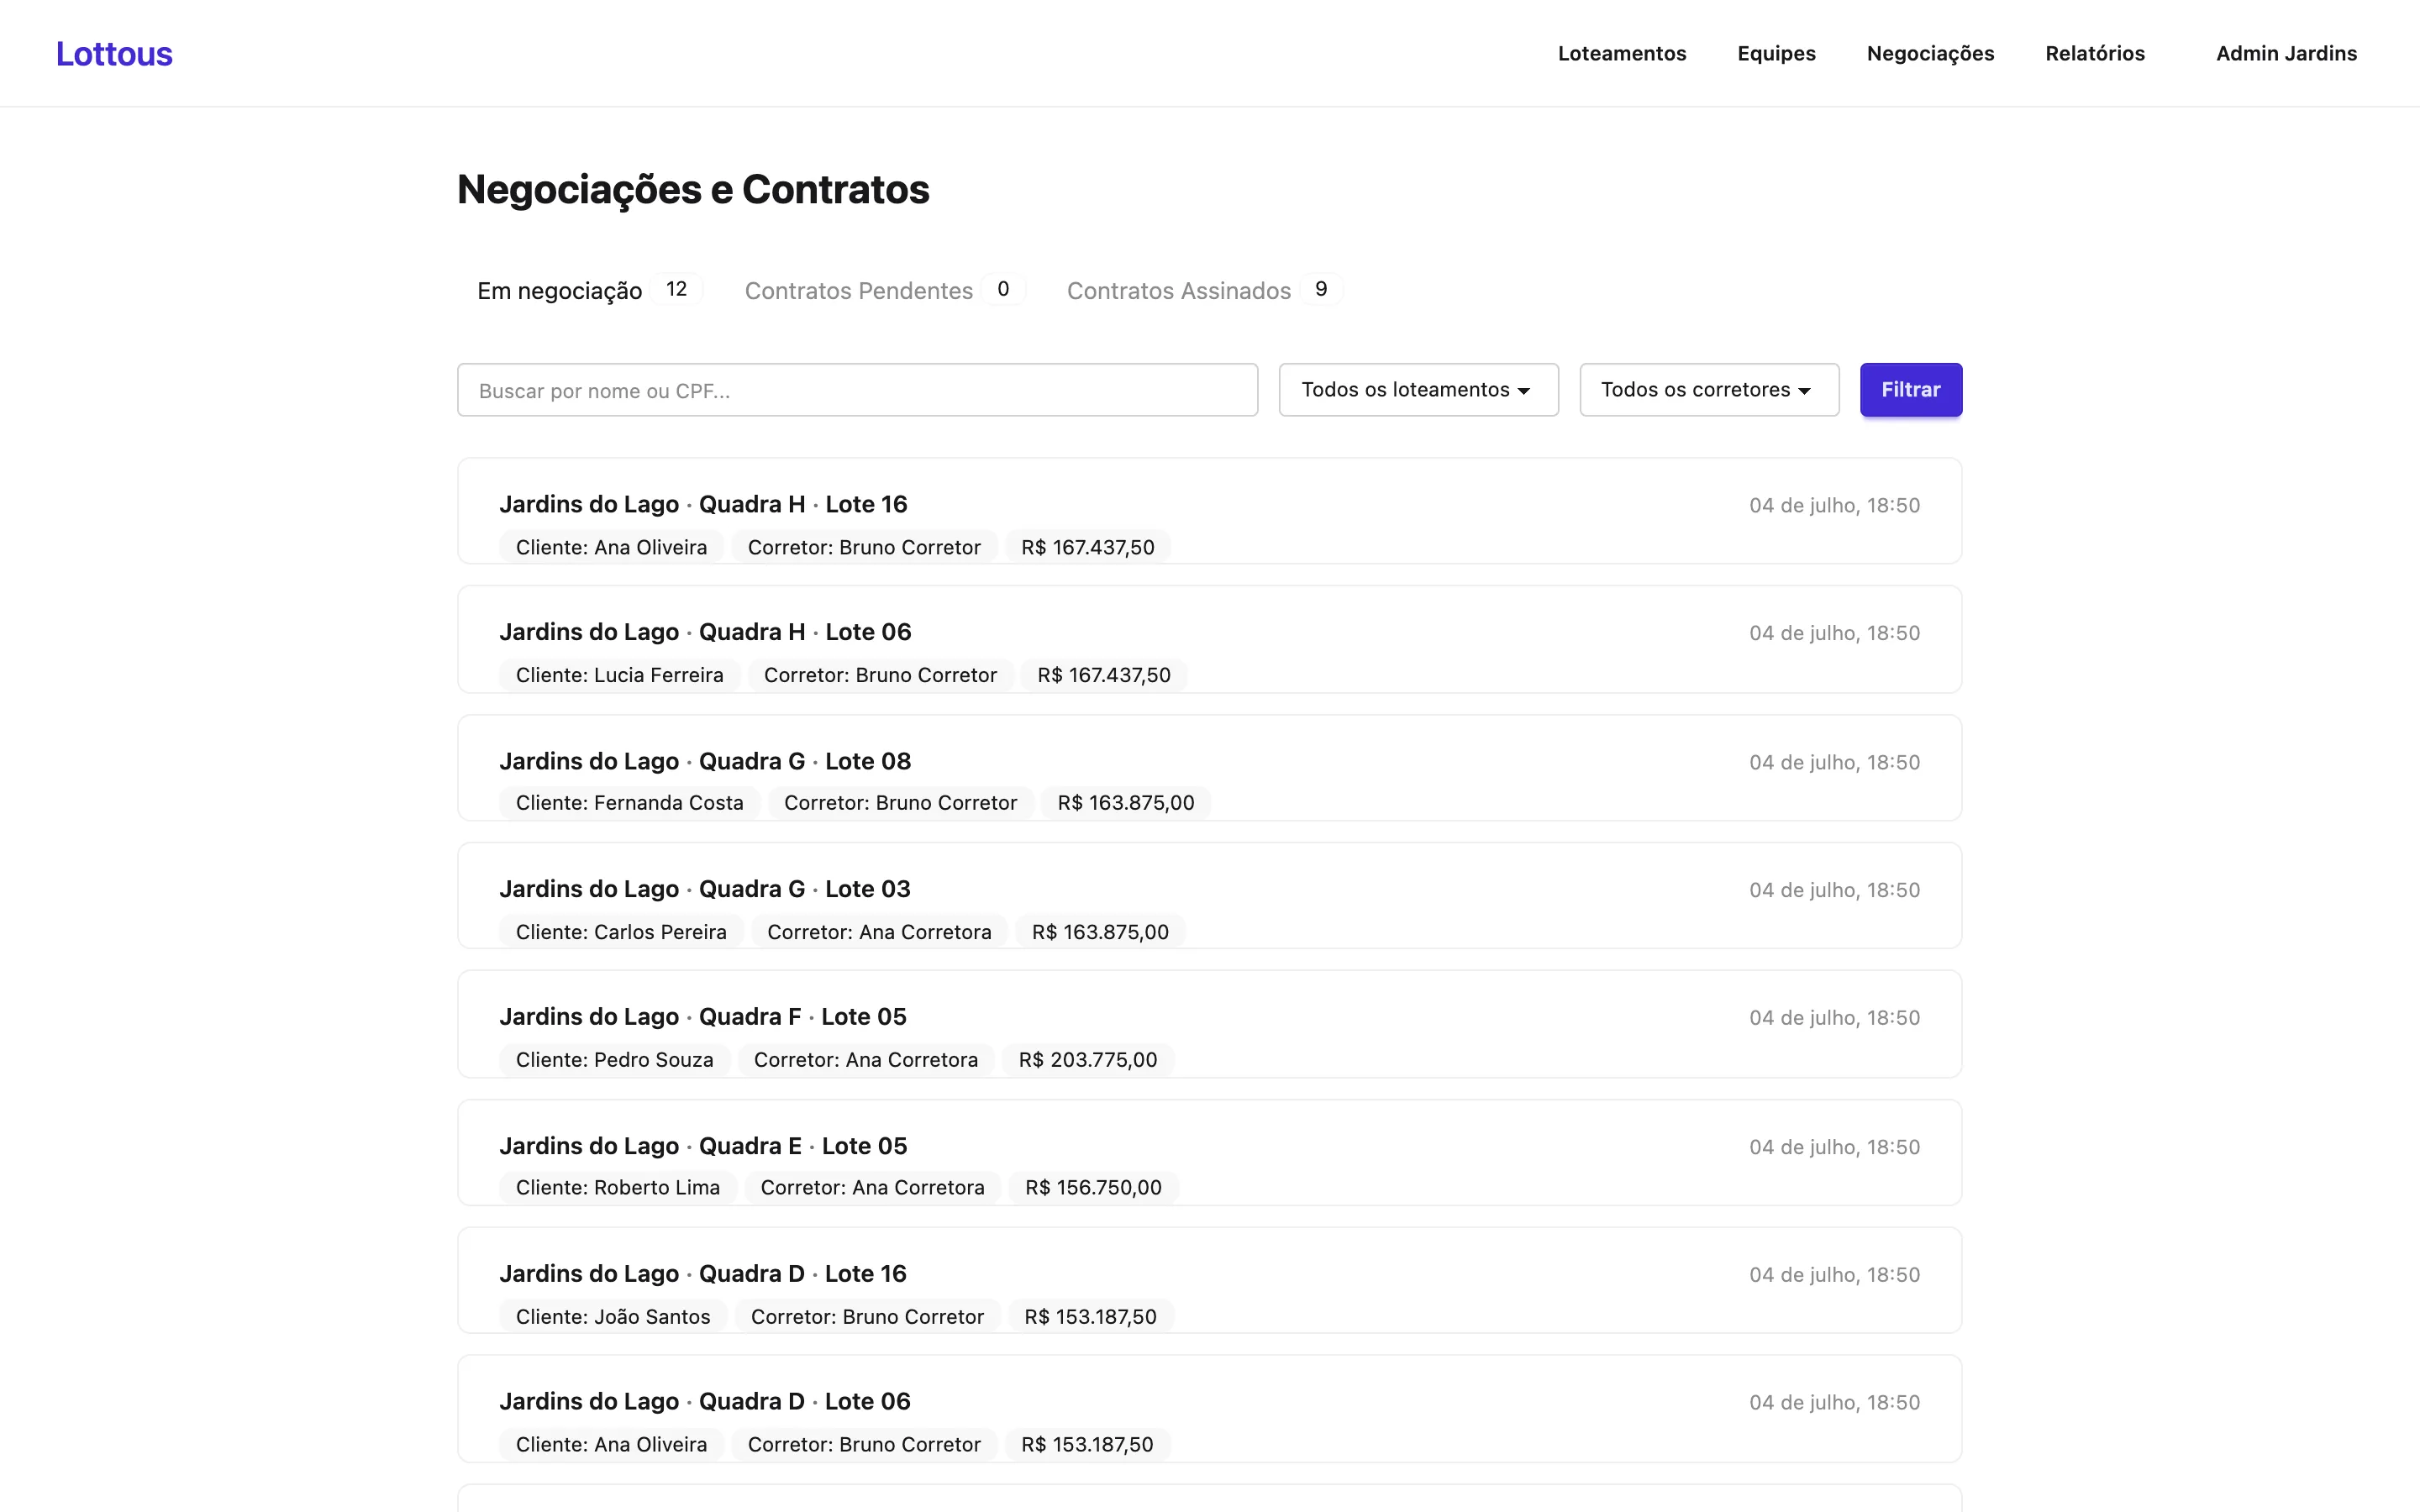Click Cliente: Carlos Pereira tag

pos(621,932)
